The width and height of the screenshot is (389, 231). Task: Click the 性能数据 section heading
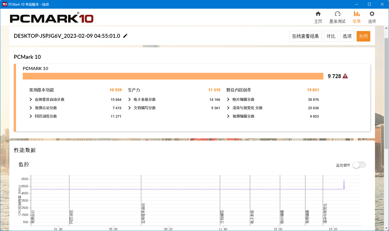(25, 150)
